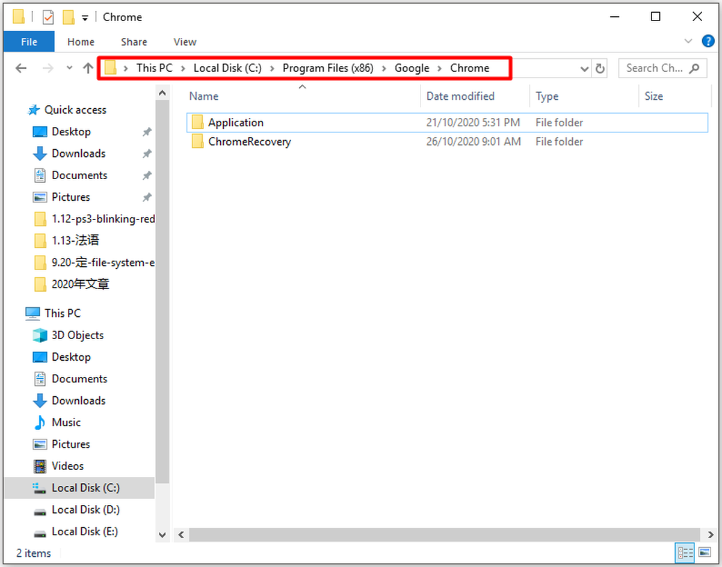Open the File ribbon tab
The image size is (722, 567).
29,41
